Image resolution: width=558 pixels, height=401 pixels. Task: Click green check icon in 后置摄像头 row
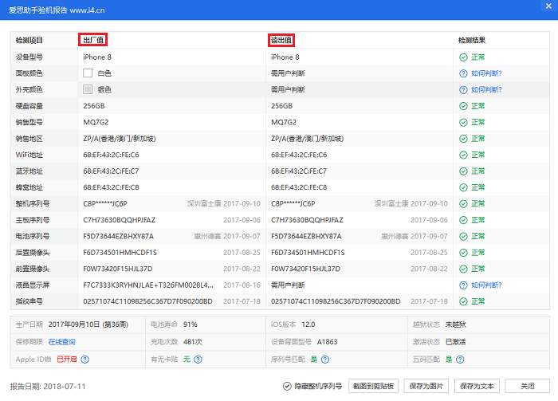click(x=463, y=253)
